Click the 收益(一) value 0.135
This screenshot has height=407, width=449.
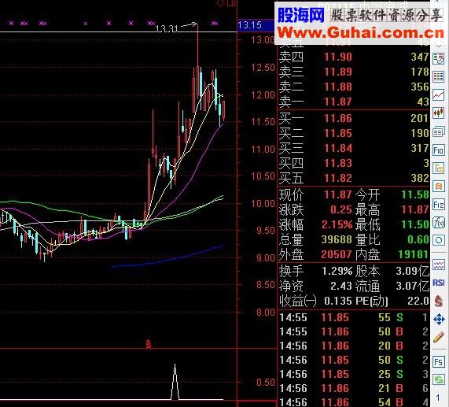point(338,301)
